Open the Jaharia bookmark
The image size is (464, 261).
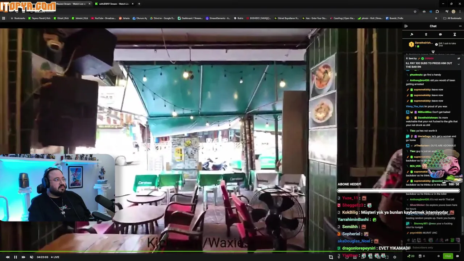[x=124, y=18]
